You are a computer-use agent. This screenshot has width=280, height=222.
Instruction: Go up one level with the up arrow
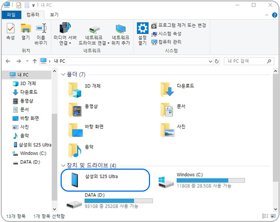(x=35, y=61)
